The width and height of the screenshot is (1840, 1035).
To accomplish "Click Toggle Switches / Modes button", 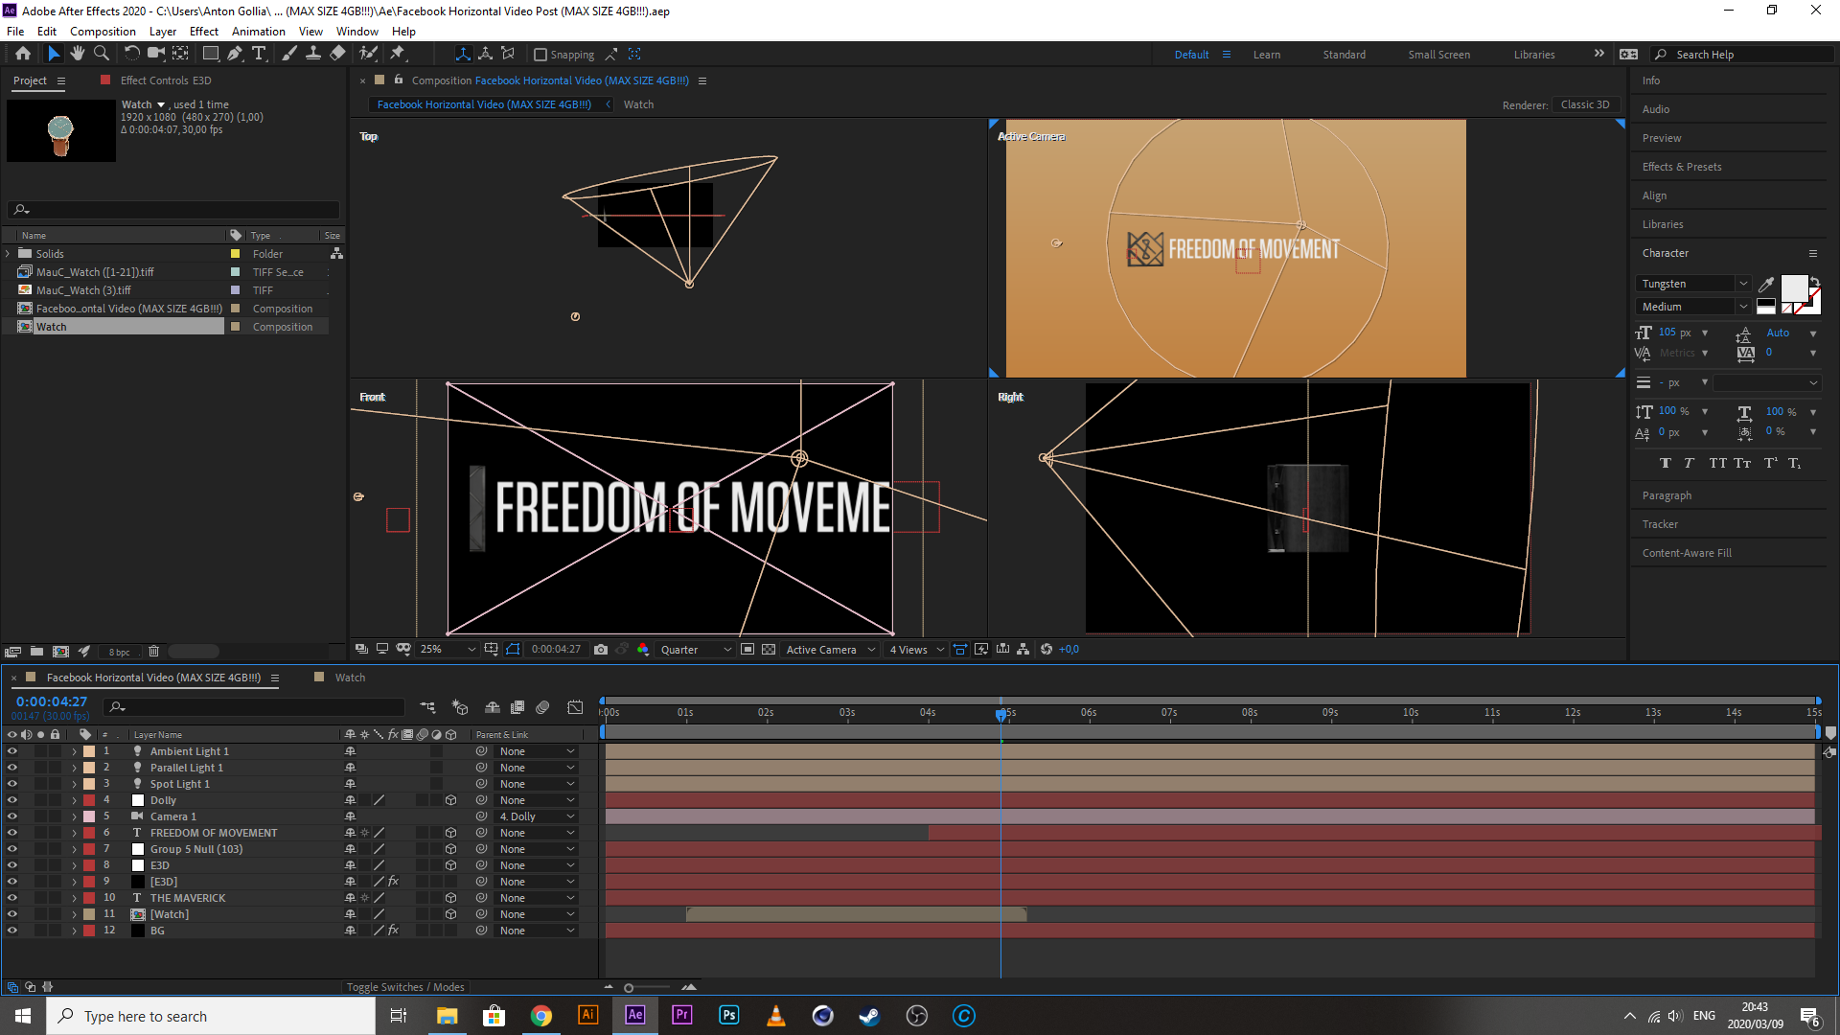I will click(404, 987).
